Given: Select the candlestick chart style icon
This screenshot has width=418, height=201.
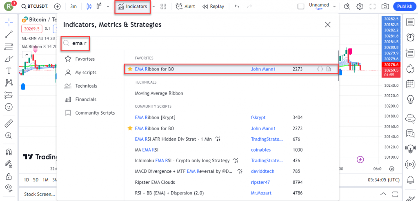Looking at the screenshot, I should click(x=89, y=7).
